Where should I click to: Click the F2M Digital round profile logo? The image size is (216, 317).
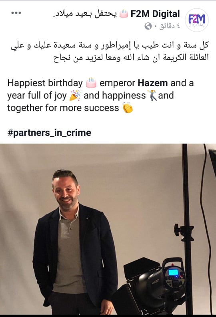tap(197, 20)
